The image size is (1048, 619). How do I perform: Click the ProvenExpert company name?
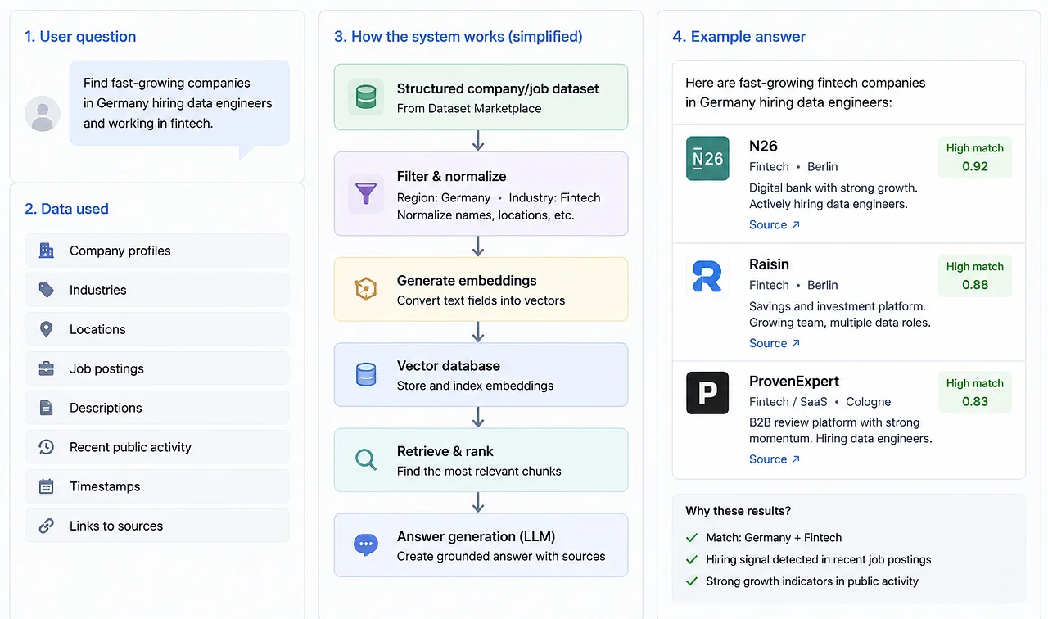[x=794, y=382]
